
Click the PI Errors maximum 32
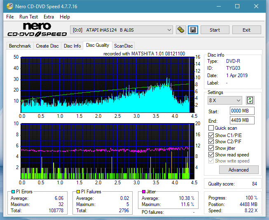pos(61,204)
